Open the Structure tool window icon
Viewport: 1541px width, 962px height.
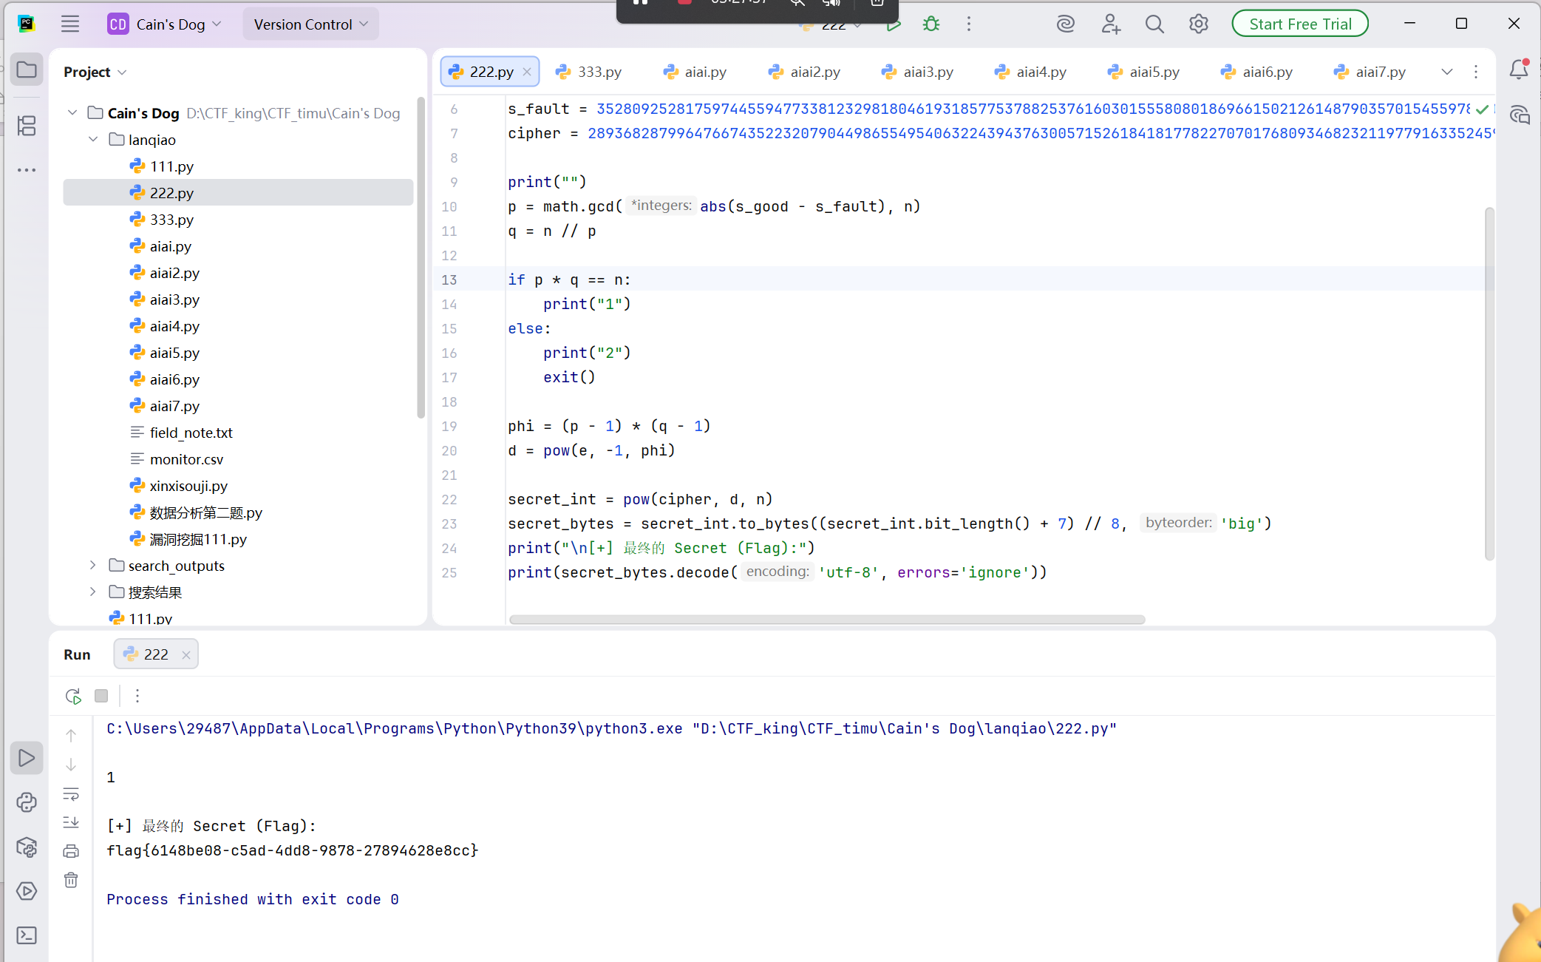27,126
